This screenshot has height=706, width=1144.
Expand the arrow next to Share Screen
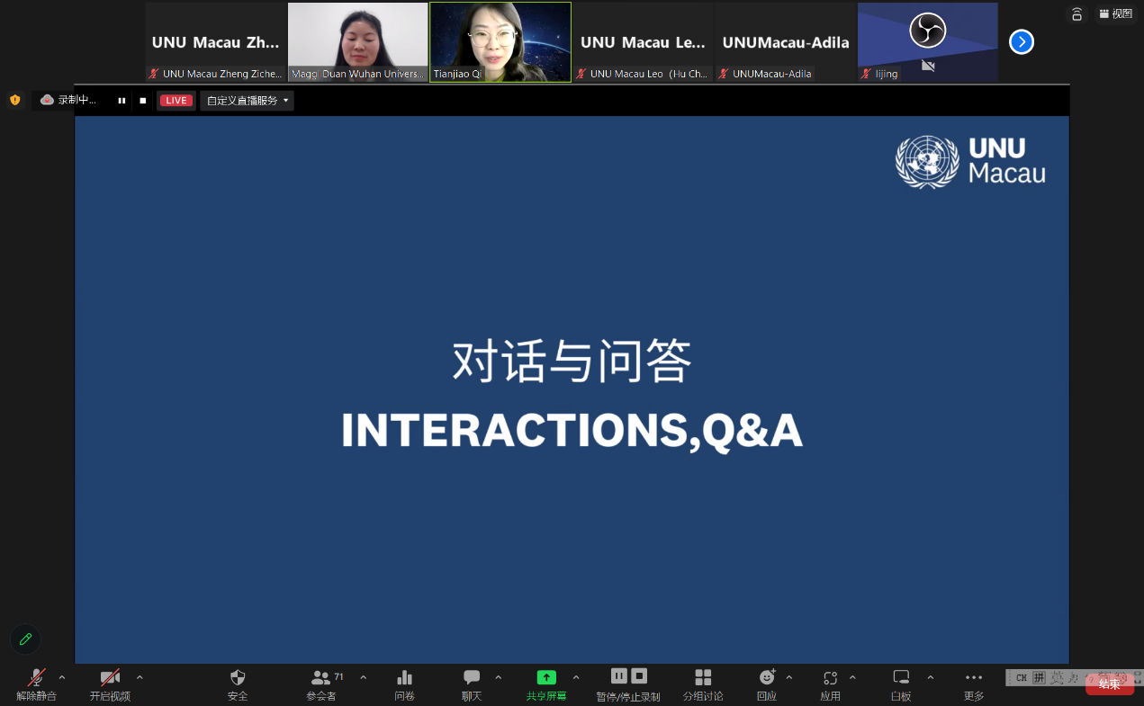pyautogui.click(x=576, y=677)
